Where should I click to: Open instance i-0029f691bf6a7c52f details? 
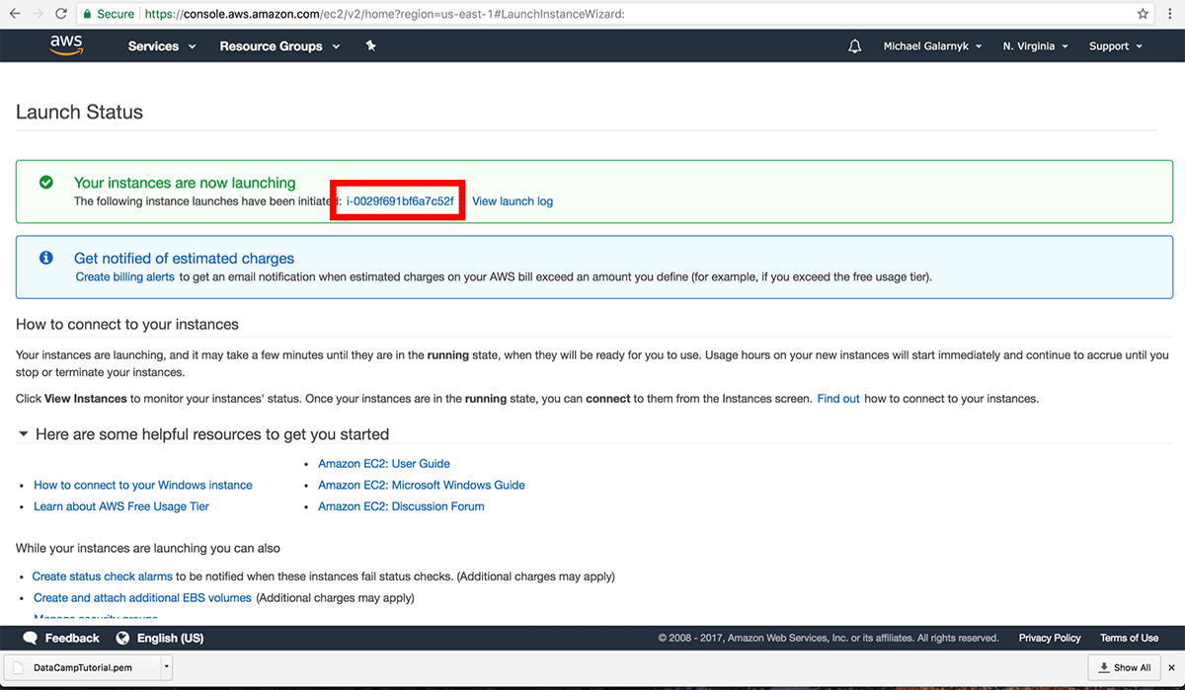397,200
